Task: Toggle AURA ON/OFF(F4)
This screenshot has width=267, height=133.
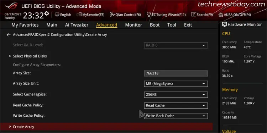Action: (x=235, y=15)
